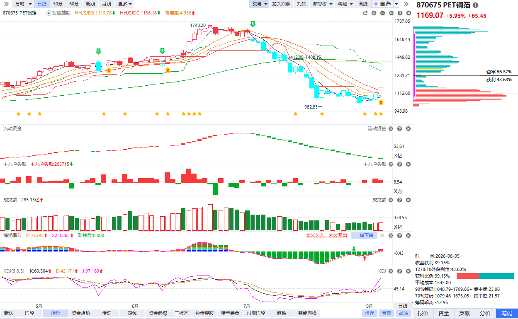
Task: Switch to the 资金趋势 bottom tab
Action: [80, 314]
